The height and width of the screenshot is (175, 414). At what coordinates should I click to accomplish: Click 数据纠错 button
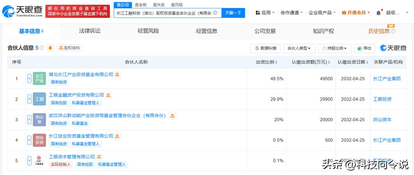tap(266, 48)
